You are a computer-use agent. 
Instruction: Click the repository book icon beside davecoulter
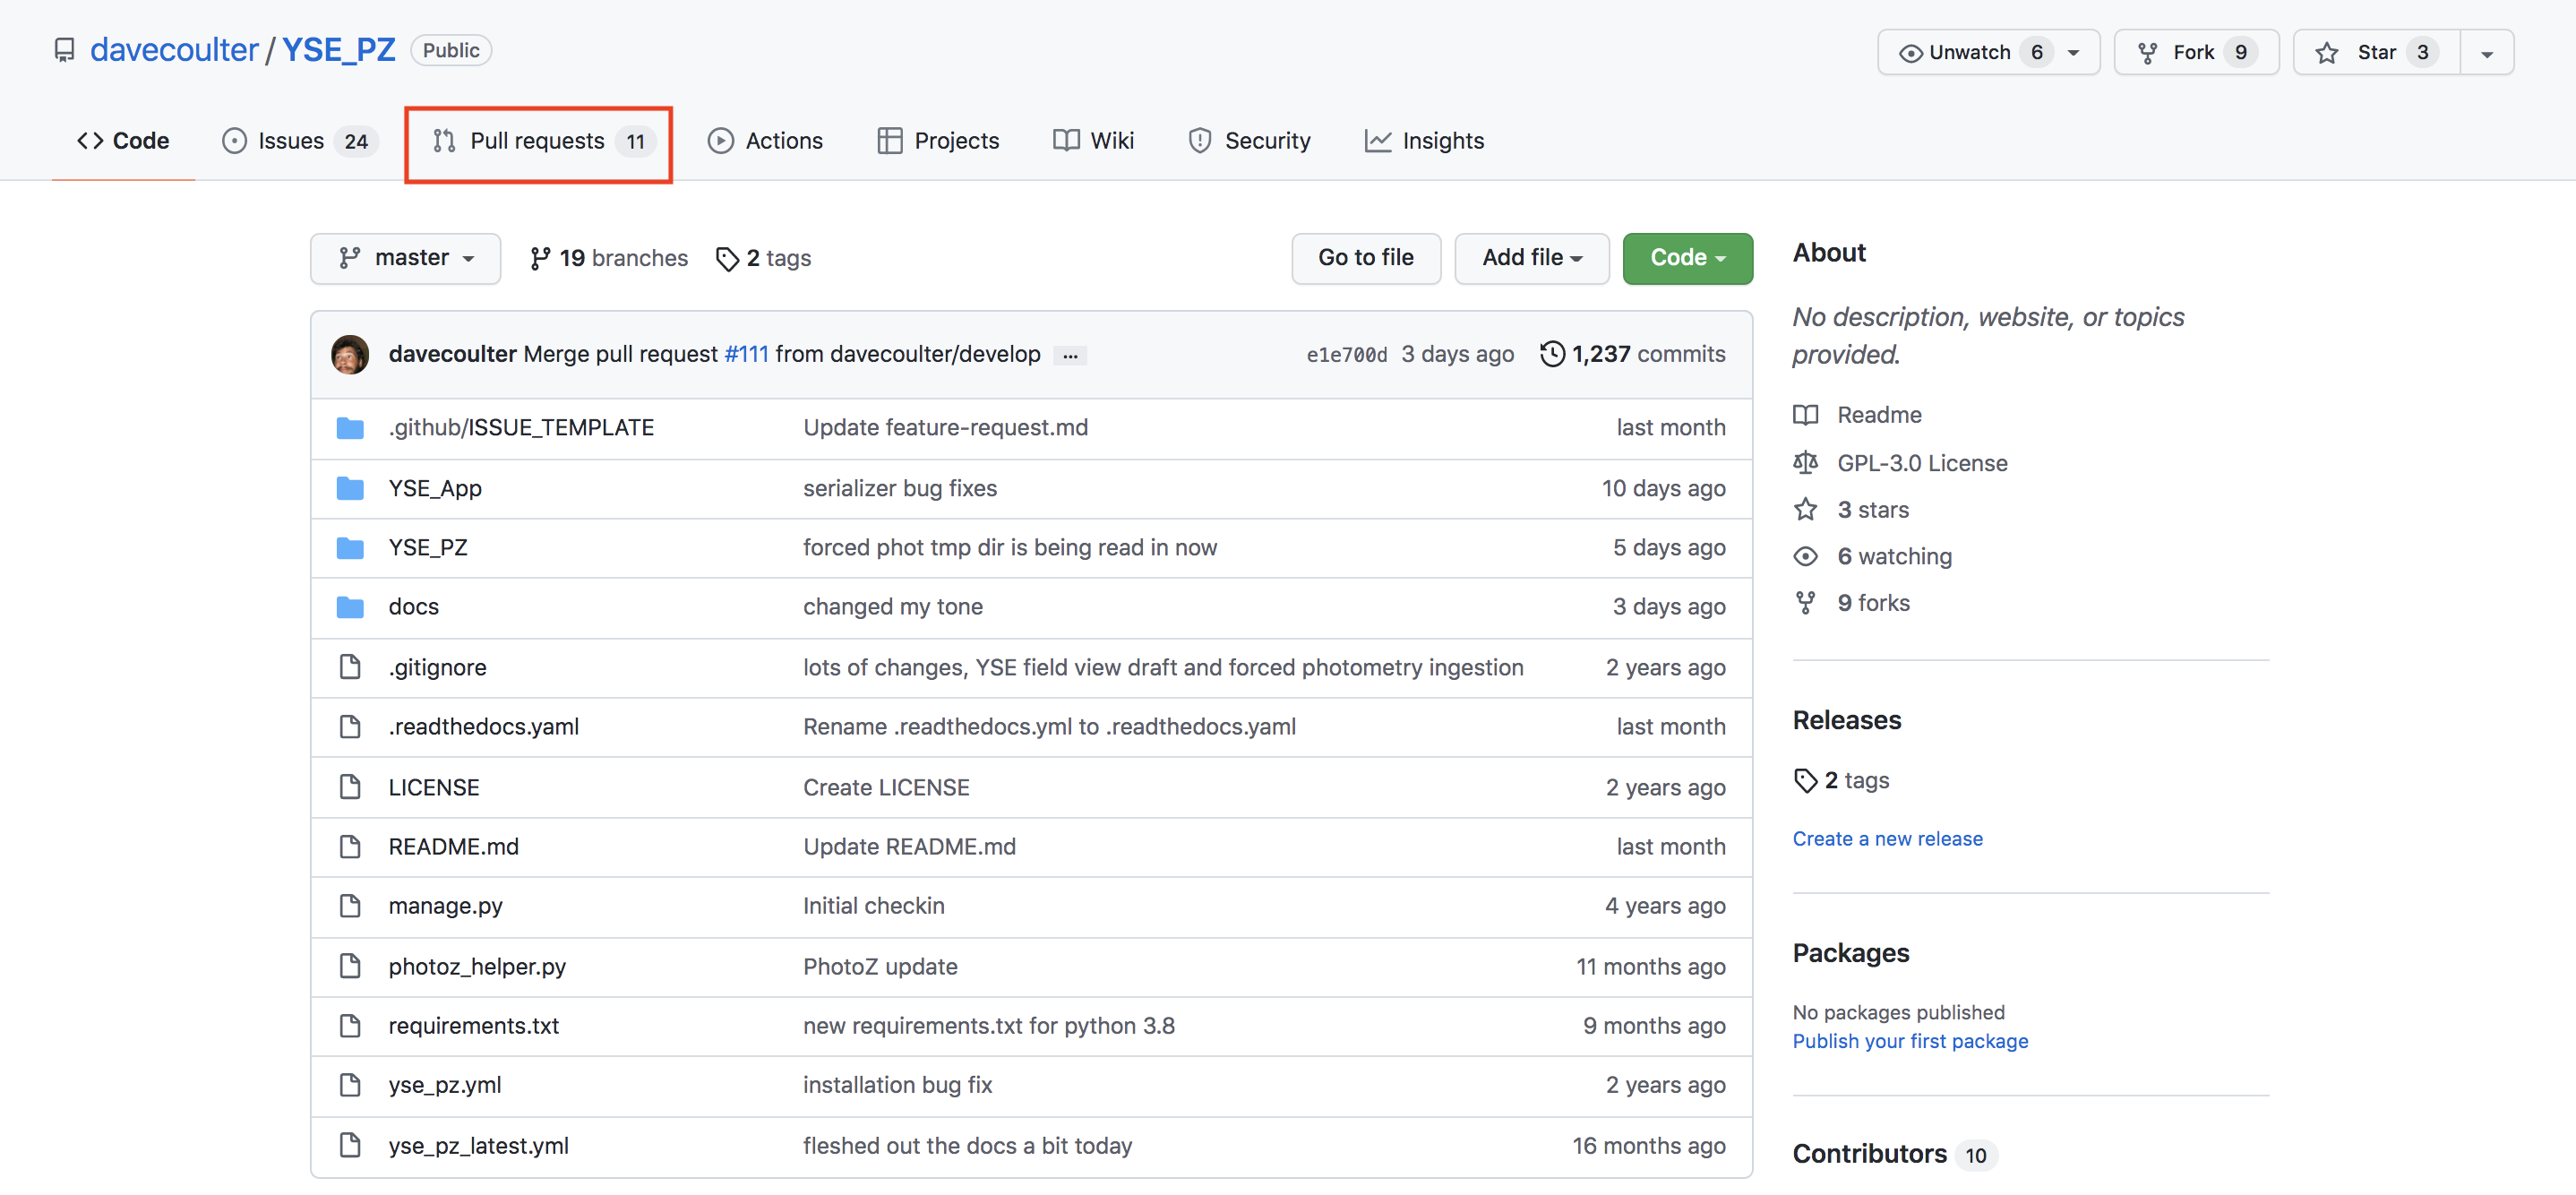pyautogui.click(x=64, y=50)
